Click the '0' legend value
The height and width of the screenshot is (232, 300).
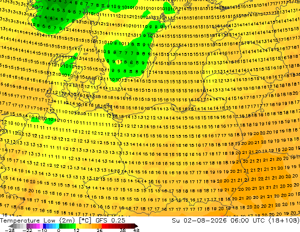[59, 230]
